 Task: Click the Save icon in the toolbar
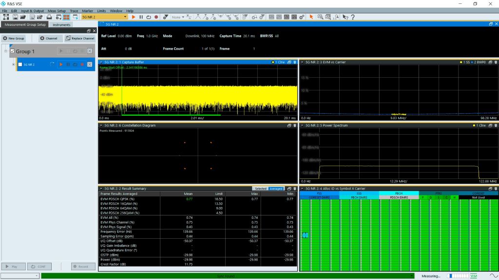pos(14,17)
